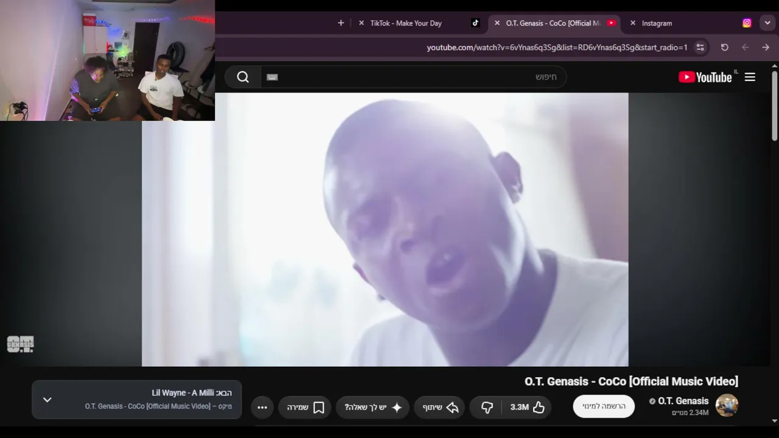Open a new browser tab

pyautogui.click(x=341, y=23)
